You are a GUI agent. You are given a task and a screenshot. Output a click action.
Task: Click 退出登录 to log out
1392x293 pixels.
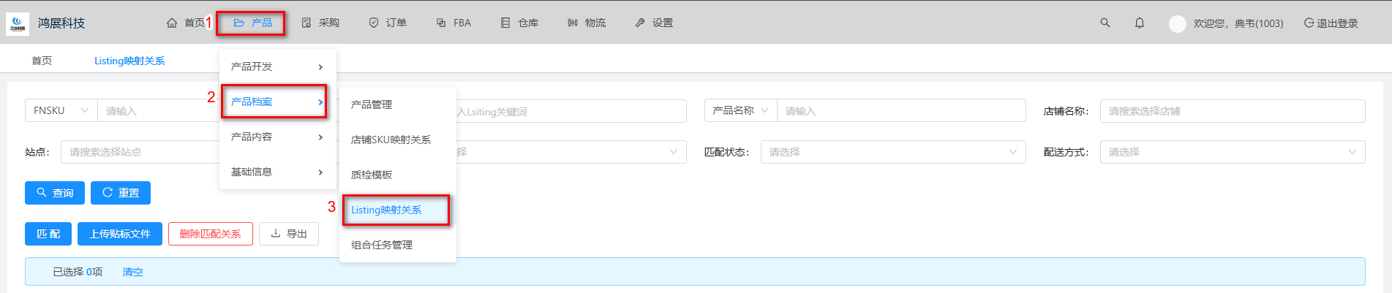click(1331, 23)
